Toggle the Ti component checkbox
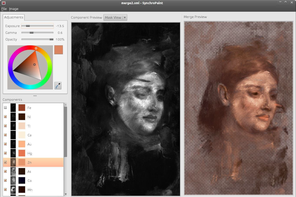The image size is (296, 197). (5, 126)
